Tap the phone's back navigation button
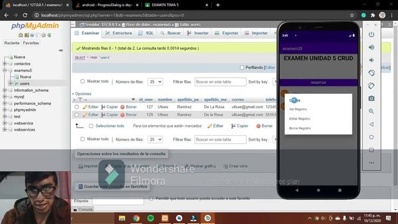398x224 pixels. pos(297,190)
